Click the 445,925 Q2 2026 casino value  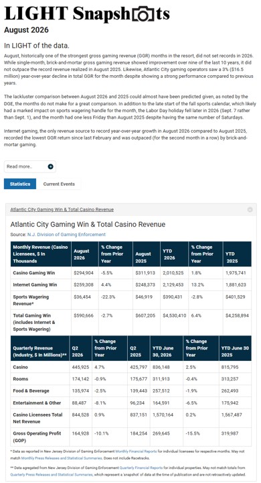80,367
